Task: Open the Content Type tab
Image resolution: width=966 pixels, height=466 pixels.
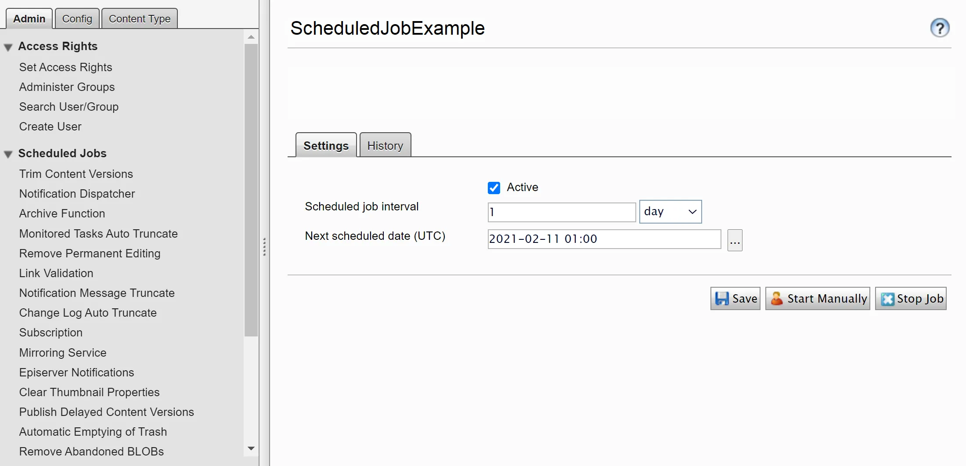Action: pos(140,18)
